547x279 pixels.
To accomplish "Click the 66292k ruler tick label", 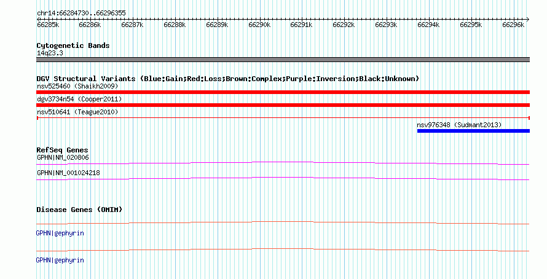I will 344,25.
